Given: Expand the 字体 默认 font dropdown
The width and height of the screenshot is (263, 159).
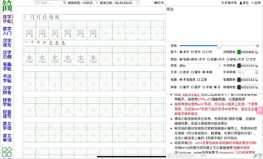Looking at the screenshot, I should pos(200,66).
